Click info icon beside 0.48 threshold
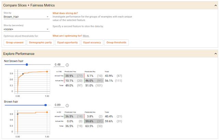Viewport: 219px width, 140px height. tap(67, 65)
